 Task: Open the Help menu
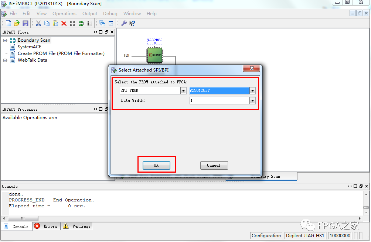(x=152, y=14)
